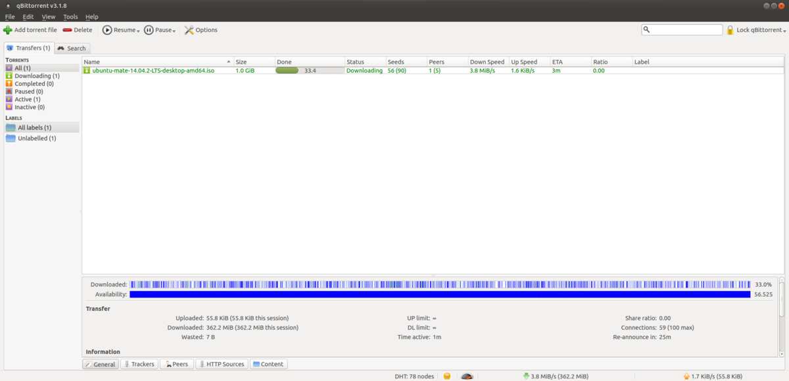Click the upload speed 1.7 KiB/s status button
789x381 pixels.
tap(713, 376)
